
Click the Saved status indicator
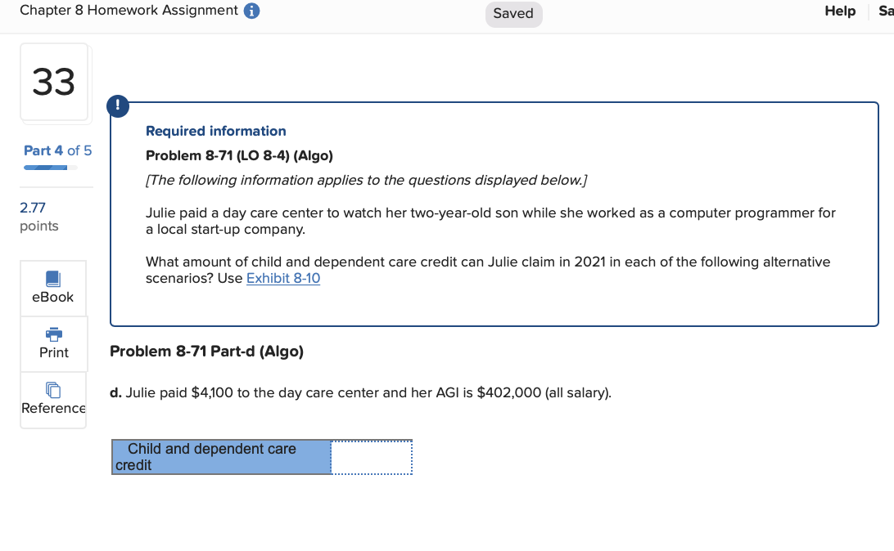tap(513, 14)
